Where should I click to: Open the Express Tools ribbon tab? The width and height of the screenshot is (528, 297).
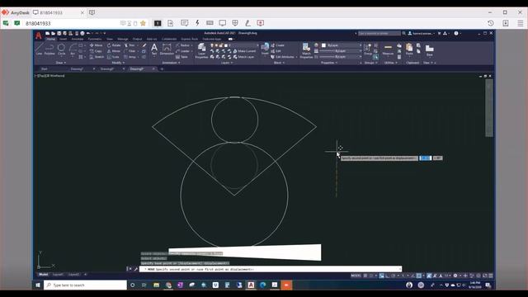point(190,39)
